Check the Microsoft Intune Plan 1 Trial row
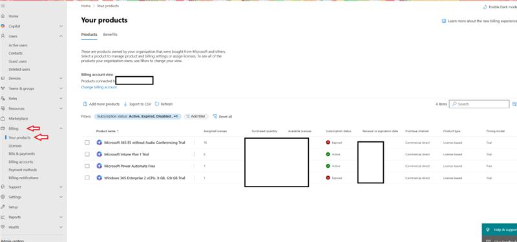 87,154
